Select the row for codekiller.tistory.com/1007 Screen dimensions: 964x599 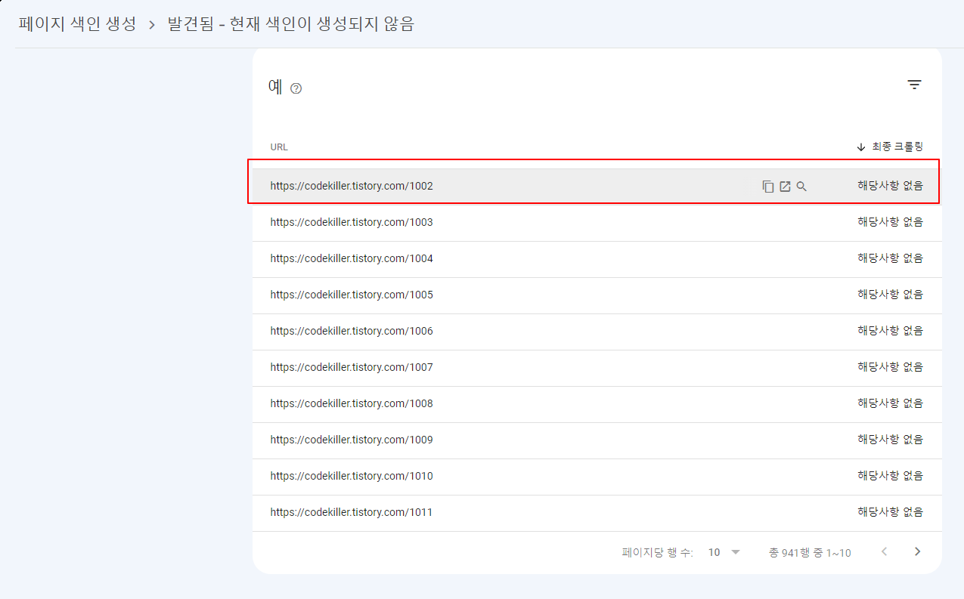[x=352, y=367]
